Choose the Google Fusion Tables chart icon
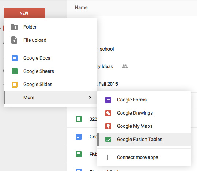This screenshot has width=197, height=171. point(108,140)
